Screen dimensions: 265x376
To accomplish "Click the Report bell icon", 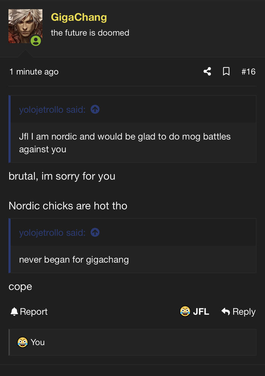I will 14,312.
